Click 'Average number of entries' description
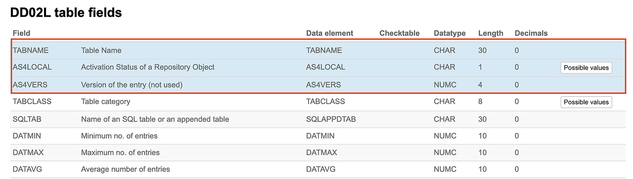The height and width of the screenshot is (179, 633). pyautogui.click(x=126, y=169)
